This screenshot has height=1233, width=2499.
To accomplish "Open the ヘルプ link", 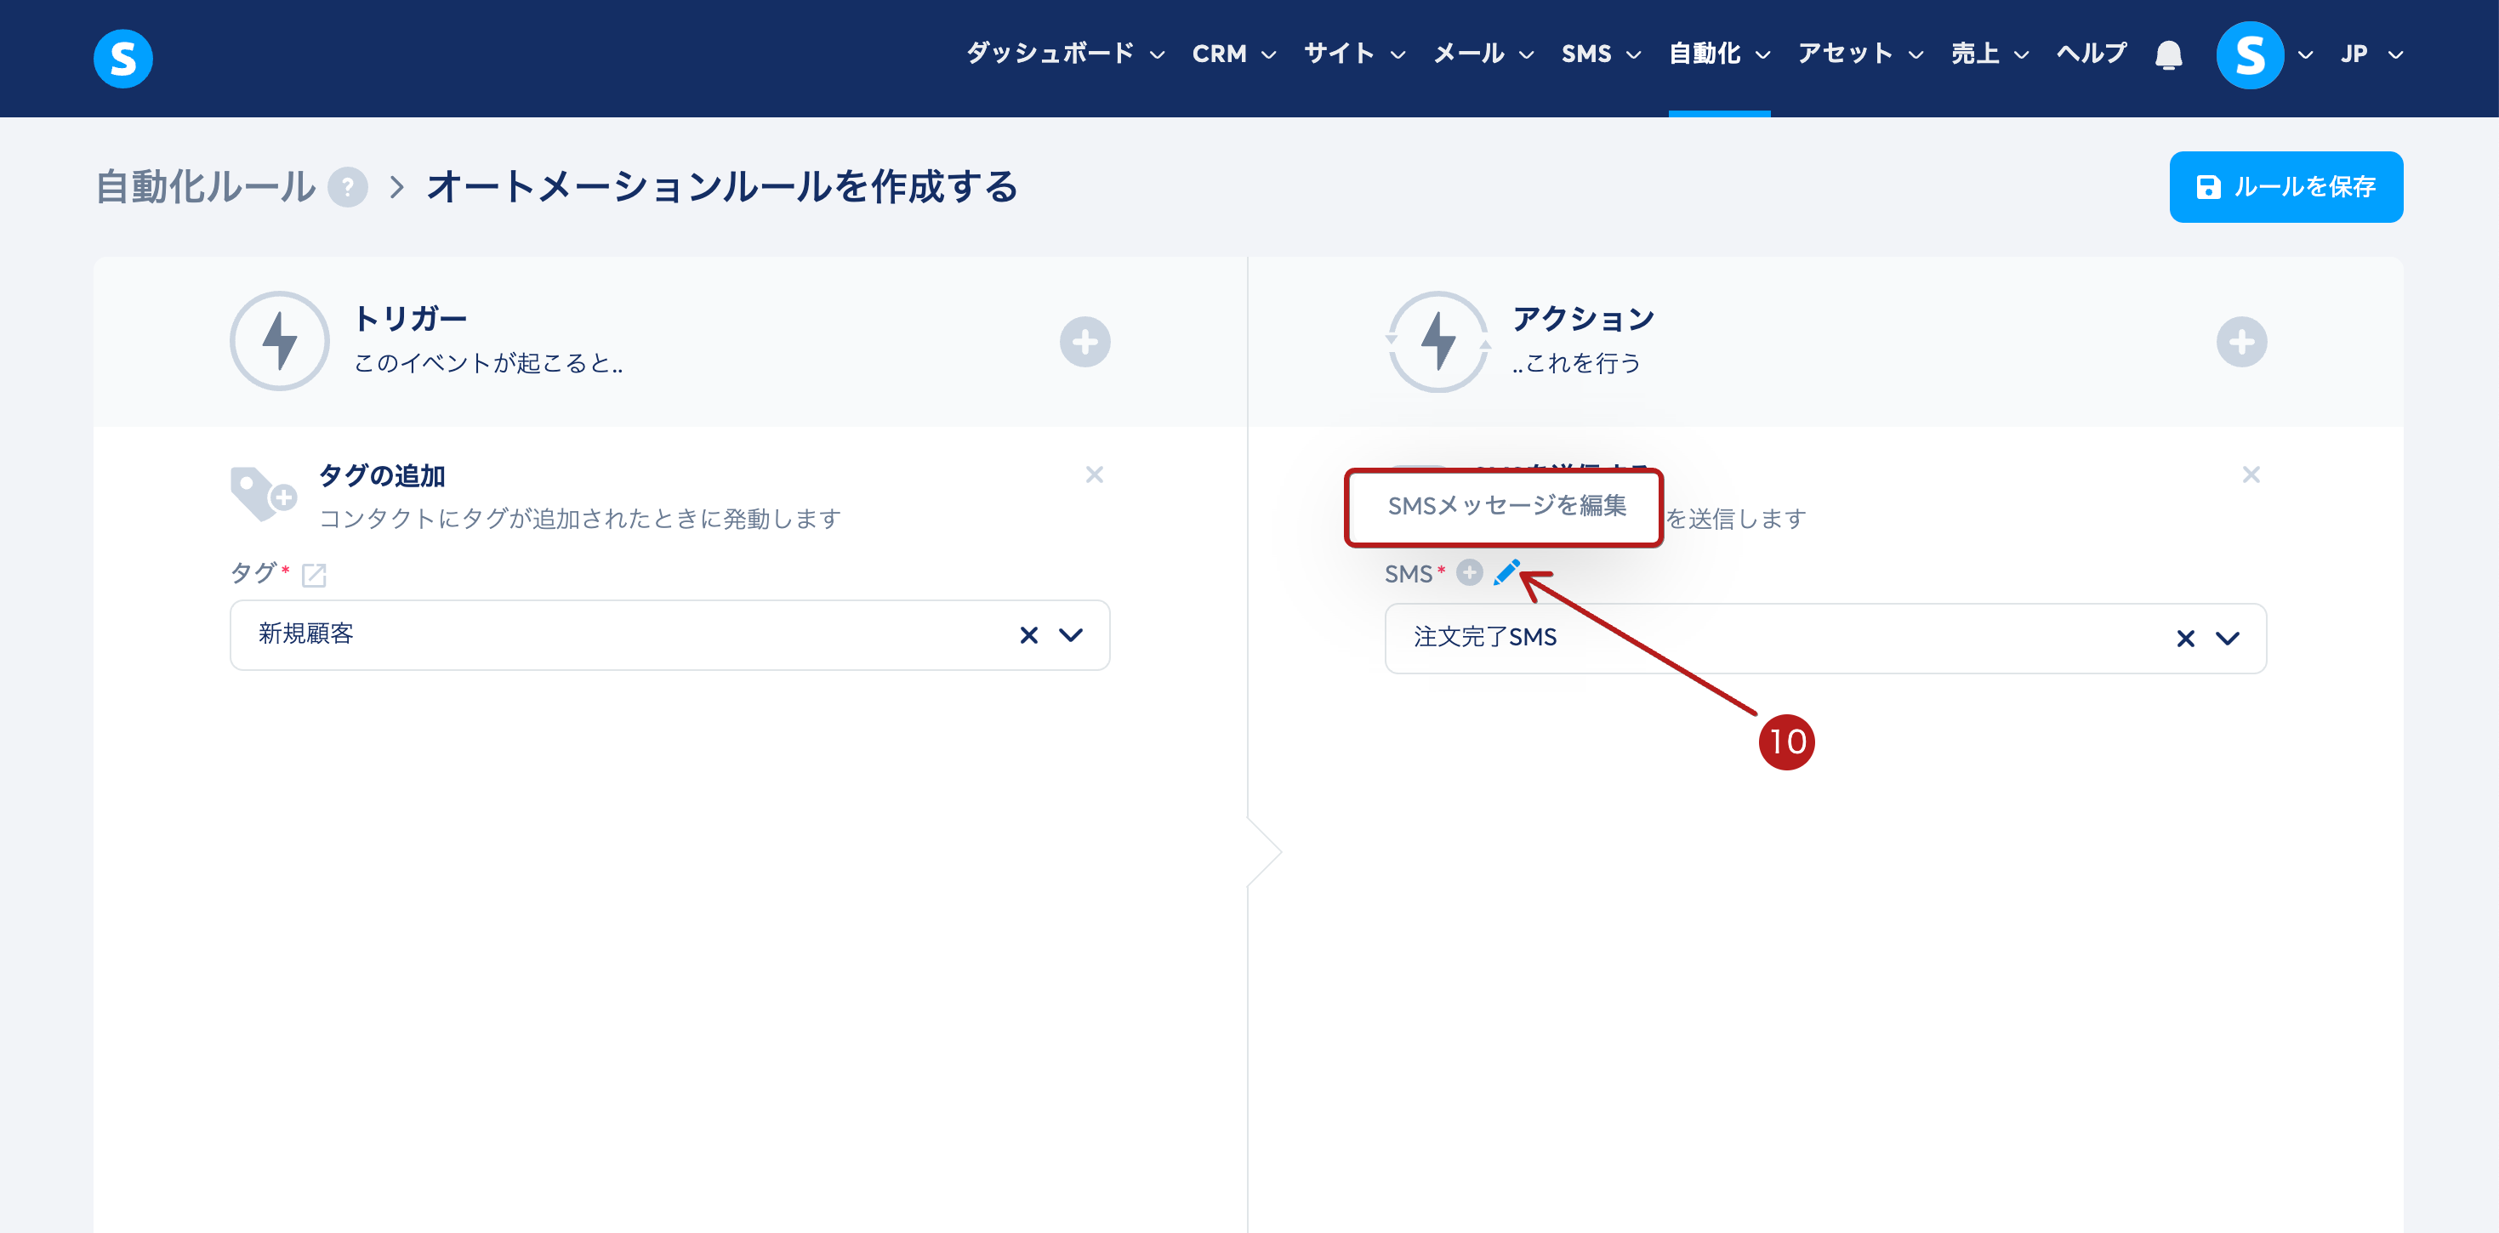I will click(x=2091, y=54).
